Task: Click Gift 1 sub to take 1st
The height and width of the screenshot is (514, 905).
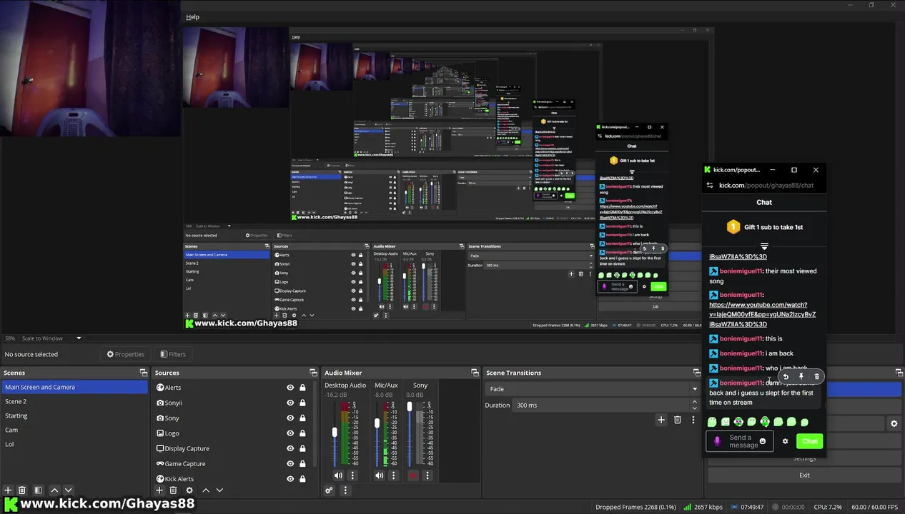Action: pyautogui.click(x=764, y=227)
